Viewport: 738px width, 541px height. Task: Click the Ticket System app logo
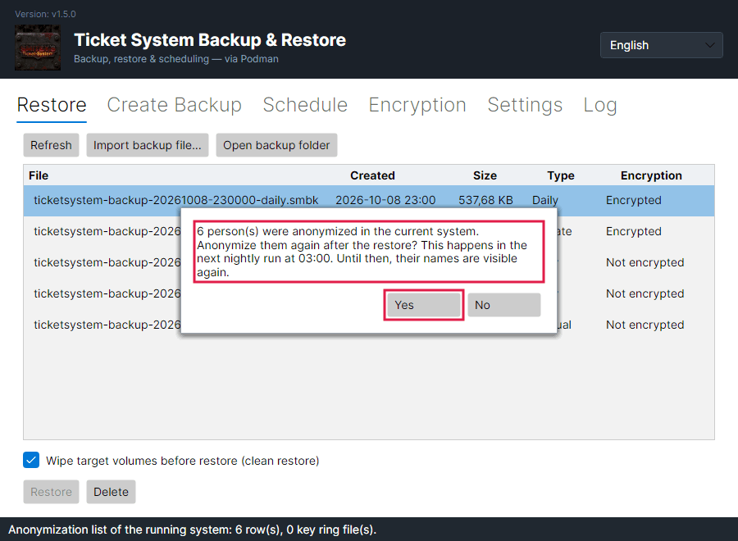point(38,48)
